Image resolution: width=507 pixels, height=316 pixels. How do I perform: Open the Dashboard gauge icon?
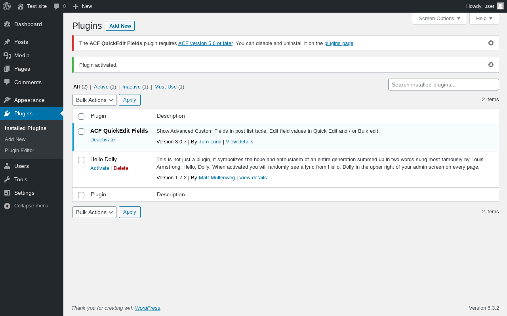coord(7,24)
